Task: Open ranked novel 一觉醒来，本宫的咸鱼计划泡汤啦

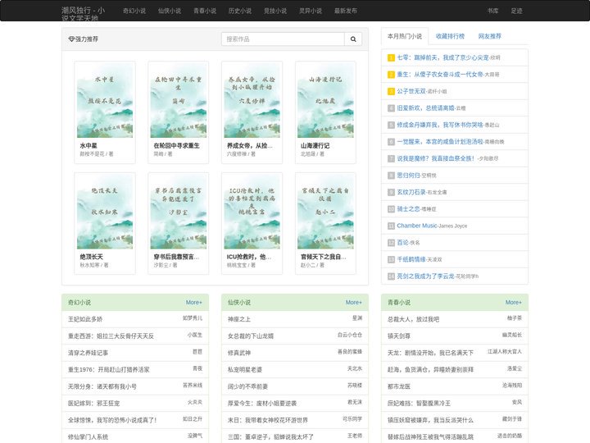Action: [440, 142]
